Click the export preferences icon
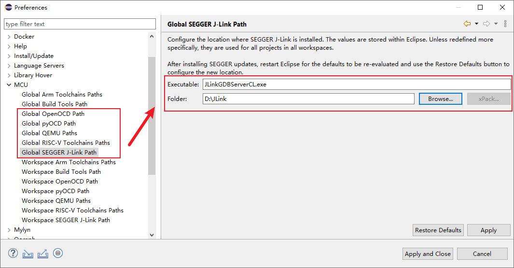The image size is (514, 268). 43,254
